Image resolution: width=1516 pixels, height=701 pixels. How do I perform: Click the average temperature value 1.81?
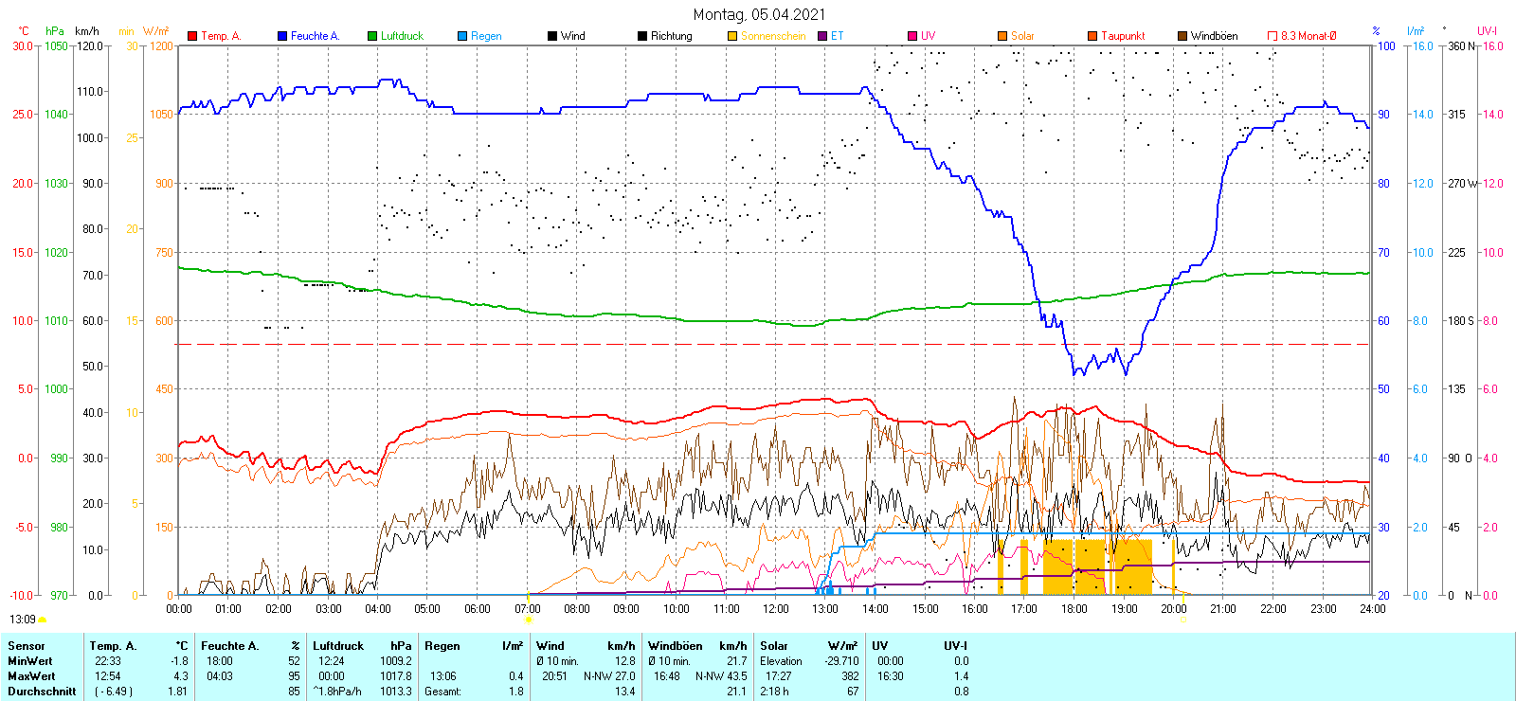click(178, 692)
